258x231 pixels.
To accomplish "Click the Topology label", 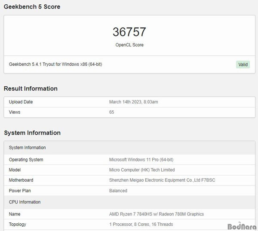I will (x=18, y=225).
